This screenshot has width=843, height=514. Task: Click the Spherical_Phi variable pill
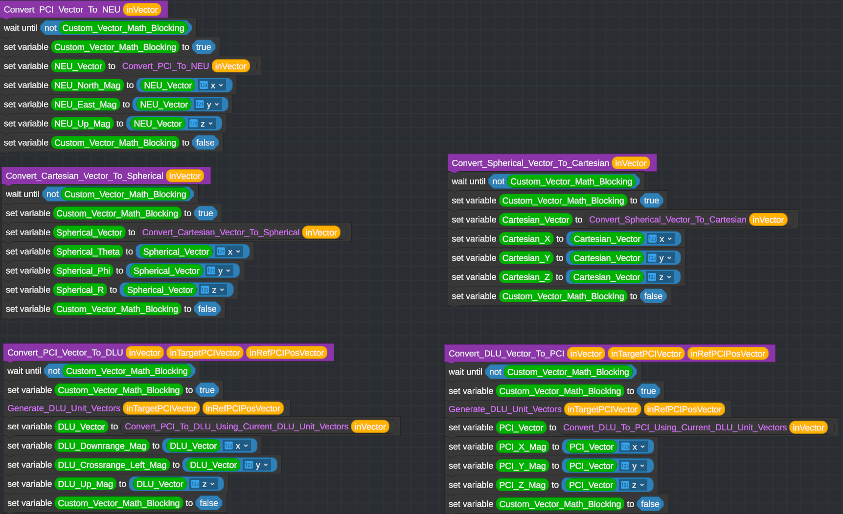[x=83, y=271]
